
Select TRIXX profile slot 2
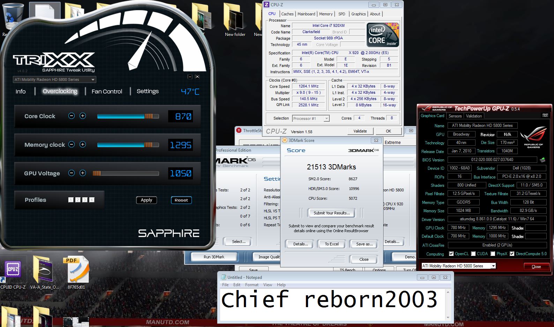pos(78,200)
